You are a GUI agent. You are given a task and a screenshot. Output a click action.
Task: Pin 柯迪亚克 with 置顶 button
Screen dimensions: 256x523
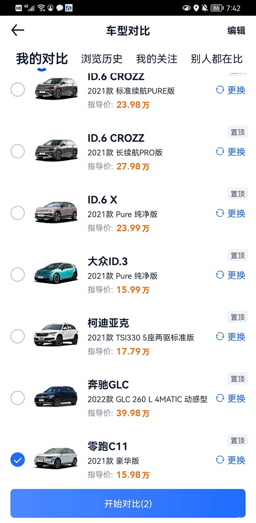click(238, 317)
